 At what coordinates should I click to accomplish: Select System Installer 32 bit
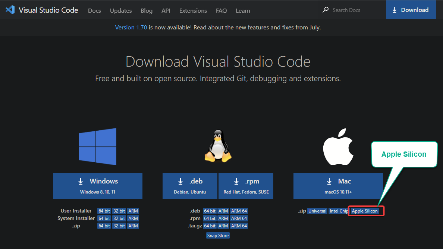point(119,218)
